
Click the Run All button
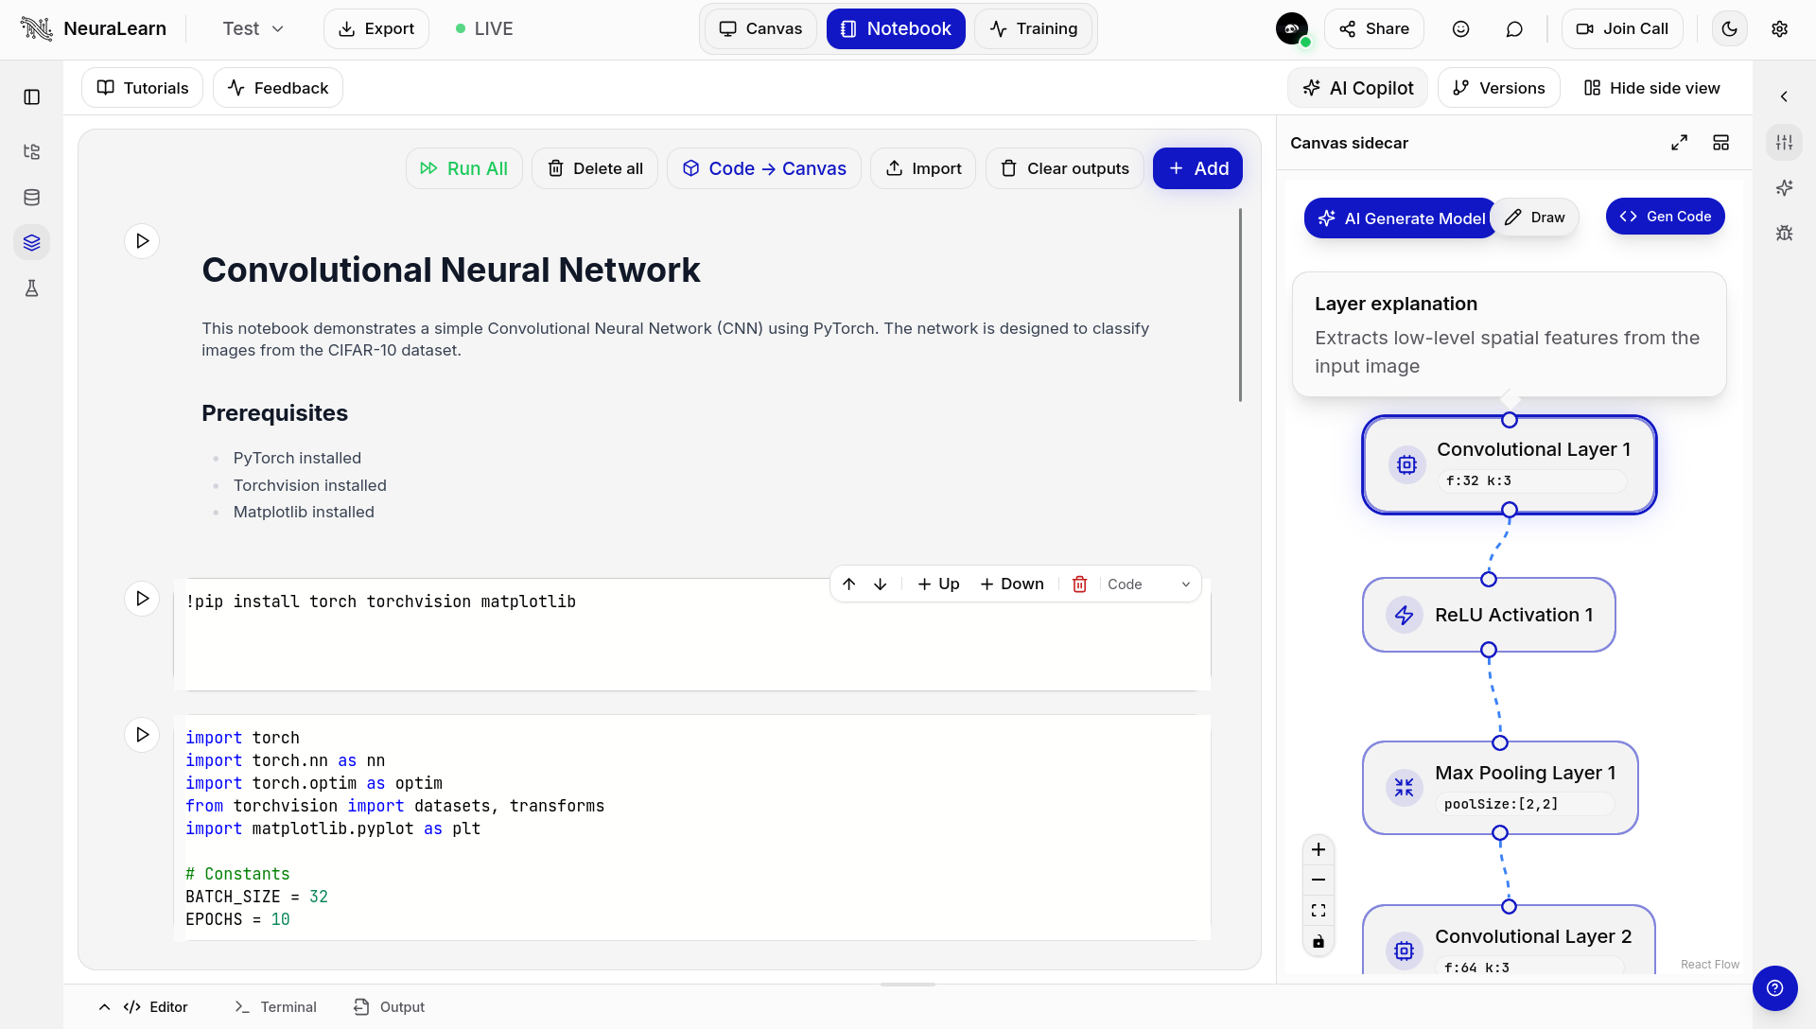coord(463,168)
